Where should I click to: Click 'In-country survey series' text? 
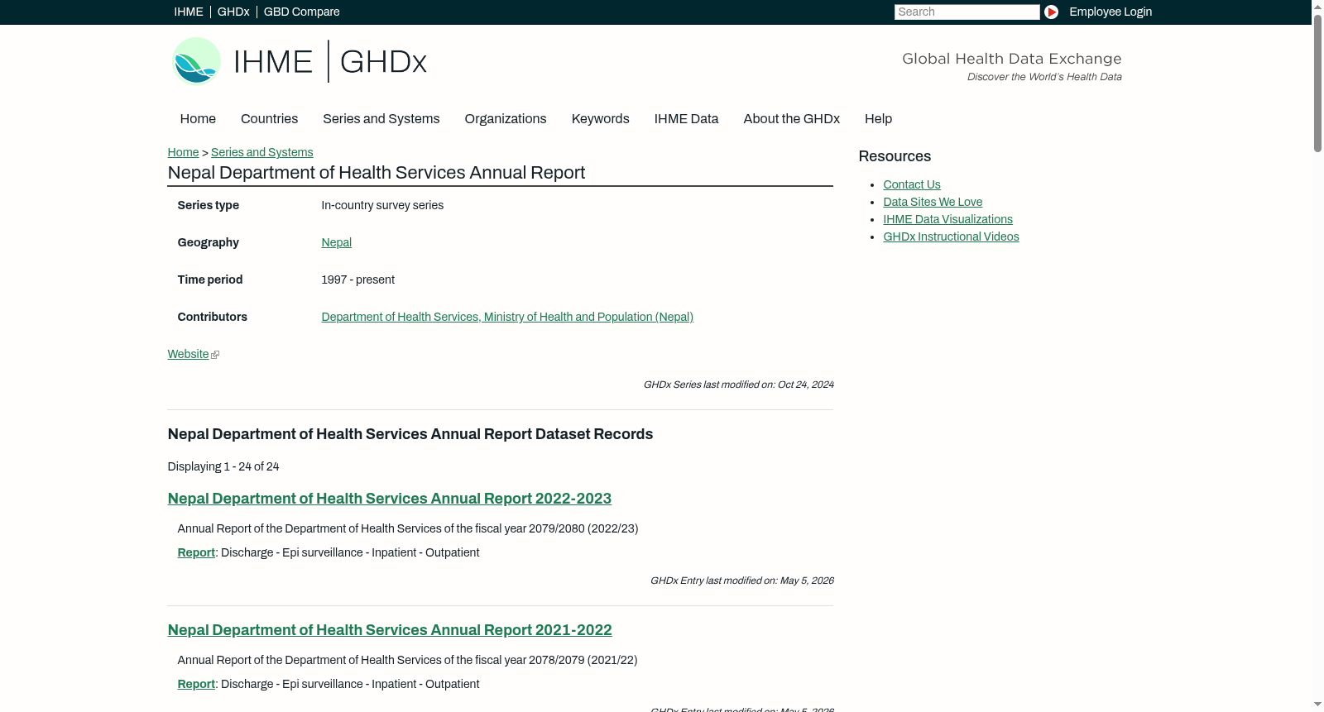(382, 205)
